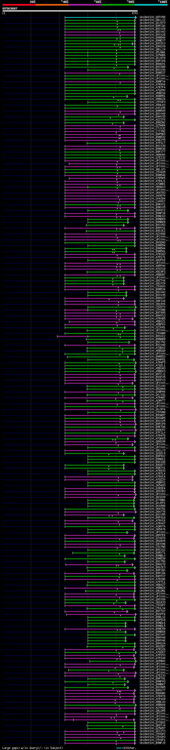Open hit UniRef100_B9I029
Viewport: 170px width, 750px height.
152,29
